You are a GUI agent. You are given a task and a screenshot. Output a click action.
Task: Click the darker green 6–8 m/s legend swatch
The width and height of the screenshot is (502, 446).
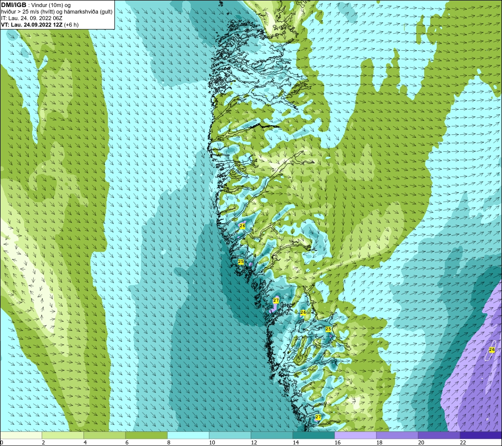146,435
